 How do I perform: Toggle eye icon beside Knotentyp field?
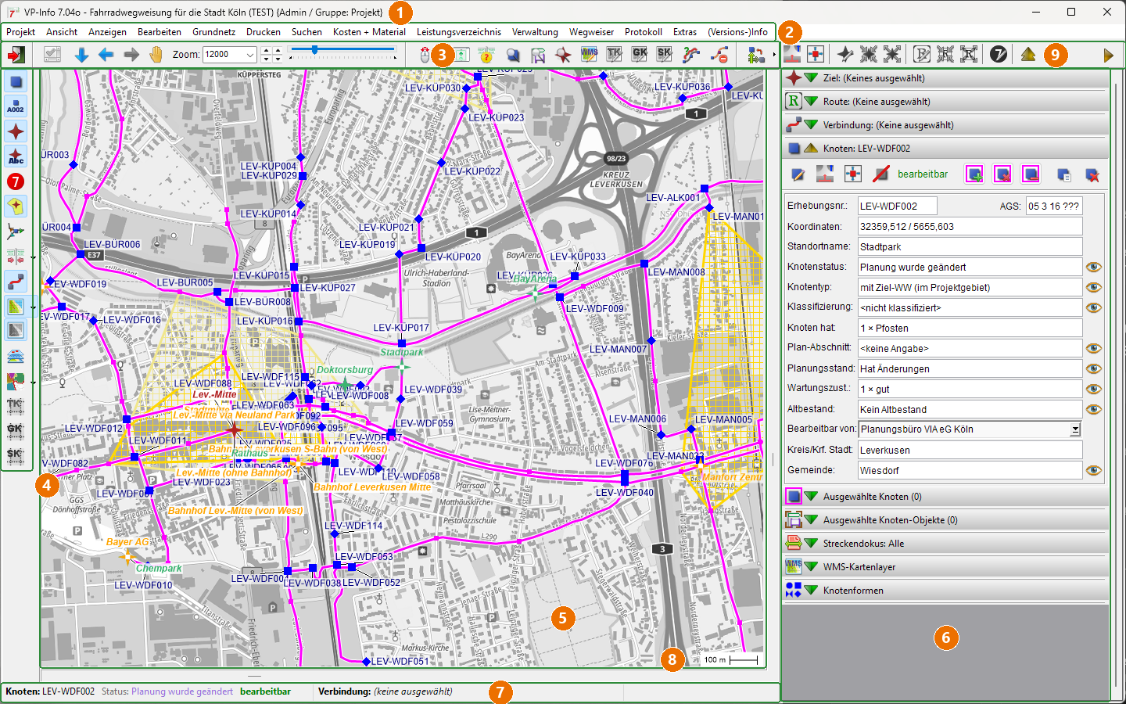tap(1093, 288)
